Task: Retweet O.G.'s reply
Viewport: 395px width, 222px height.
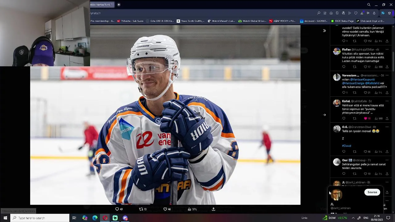Action: (355, 152)
